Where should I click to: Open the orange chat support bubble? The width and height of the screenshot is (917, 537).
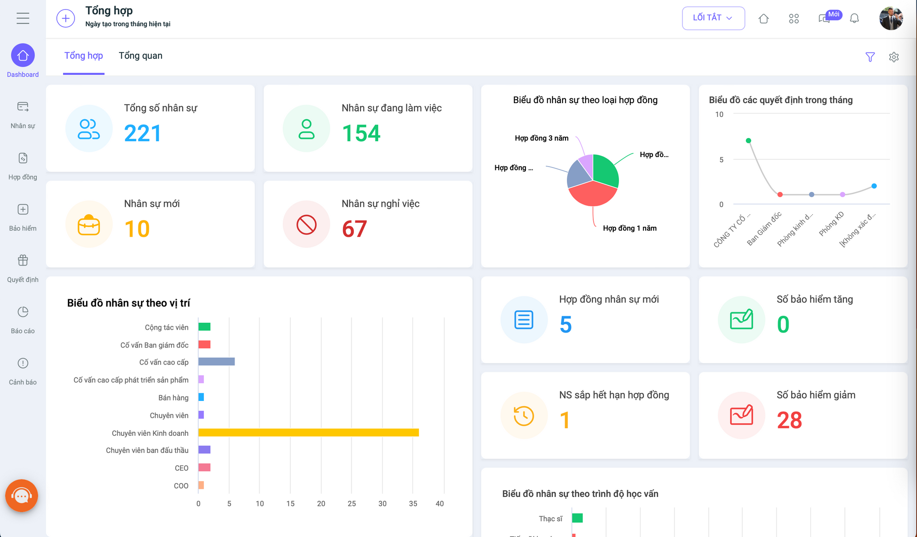(21, 495)
